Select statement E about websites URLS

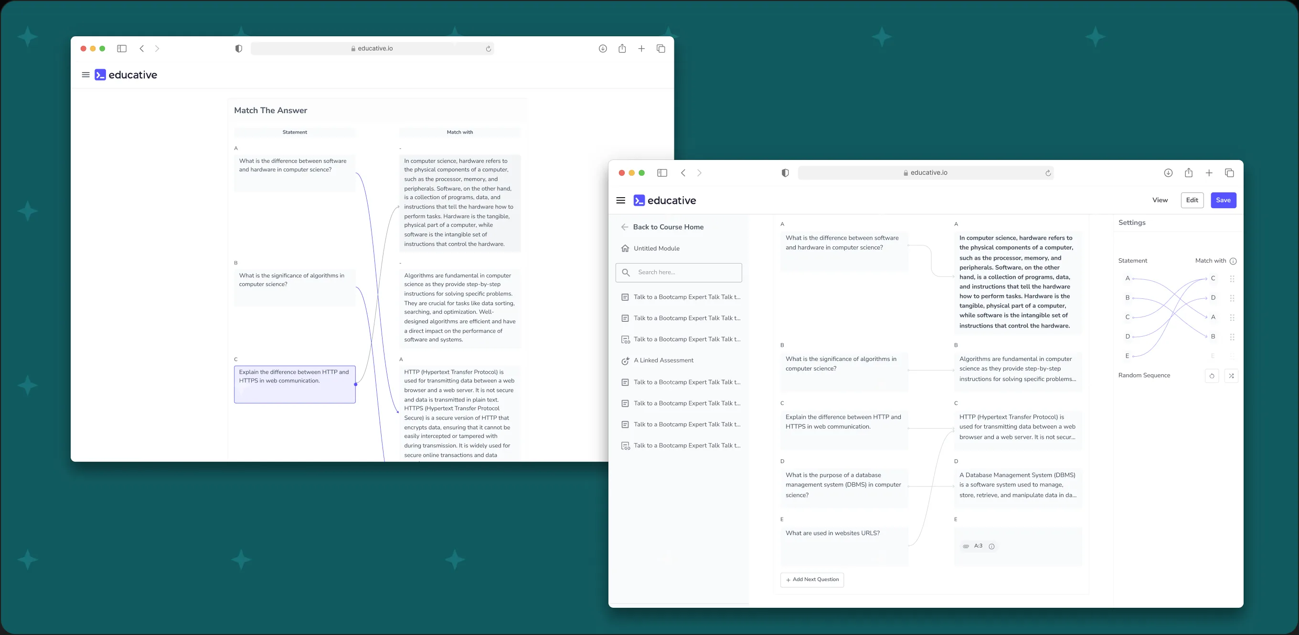click(844, 547)
